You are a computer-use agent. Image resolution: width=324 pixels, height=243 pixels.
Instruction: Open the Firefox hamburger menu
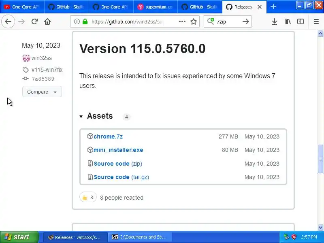coord(316,21)
